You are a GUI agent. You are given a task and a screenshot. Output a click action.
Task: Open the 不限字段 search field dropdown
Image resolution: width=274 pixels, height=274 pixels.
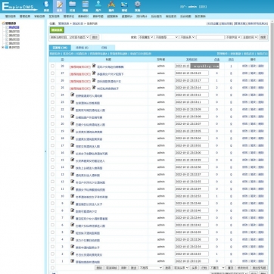click(x=233, y=37)
